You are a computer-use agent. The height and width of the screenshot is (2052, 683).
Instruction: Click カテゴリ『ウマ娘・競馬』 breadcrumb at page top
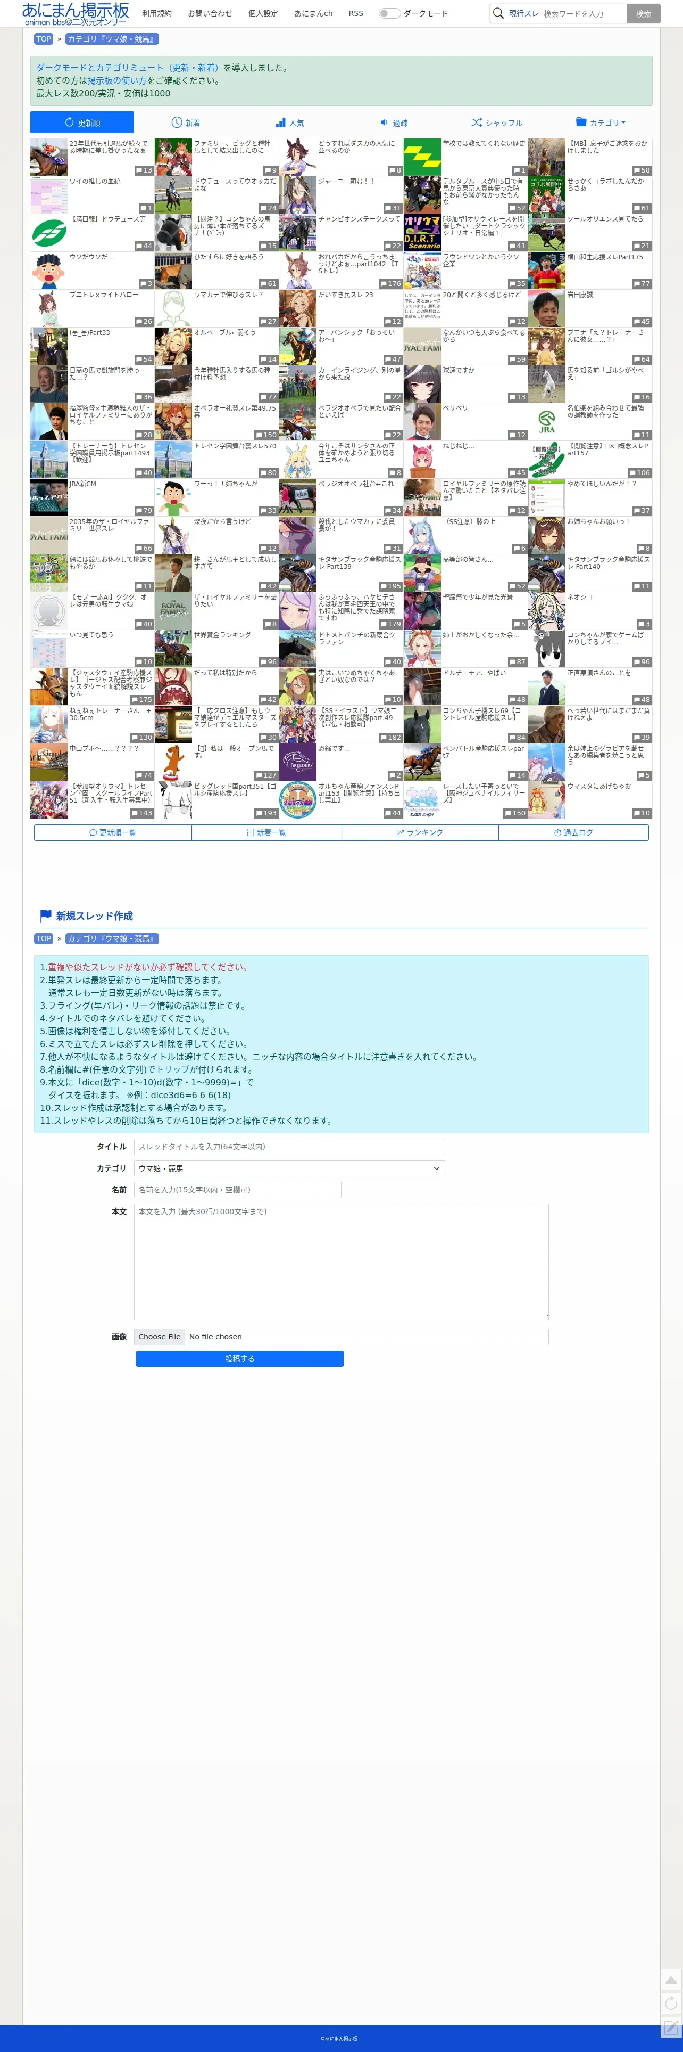coord(112,39)
